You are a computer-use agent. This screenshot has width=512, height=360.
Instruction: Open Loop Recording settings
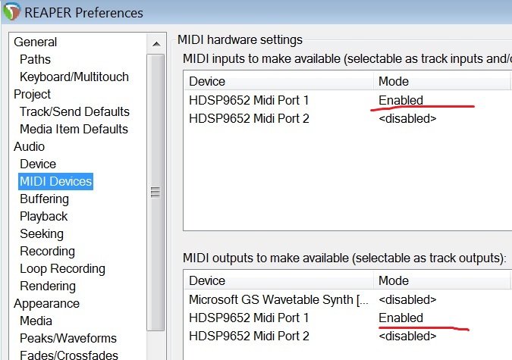click(62, 268)
